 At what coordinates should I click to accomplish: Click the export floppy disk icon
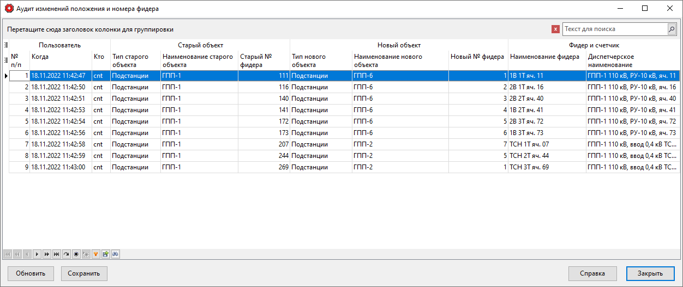pos(106,254)
